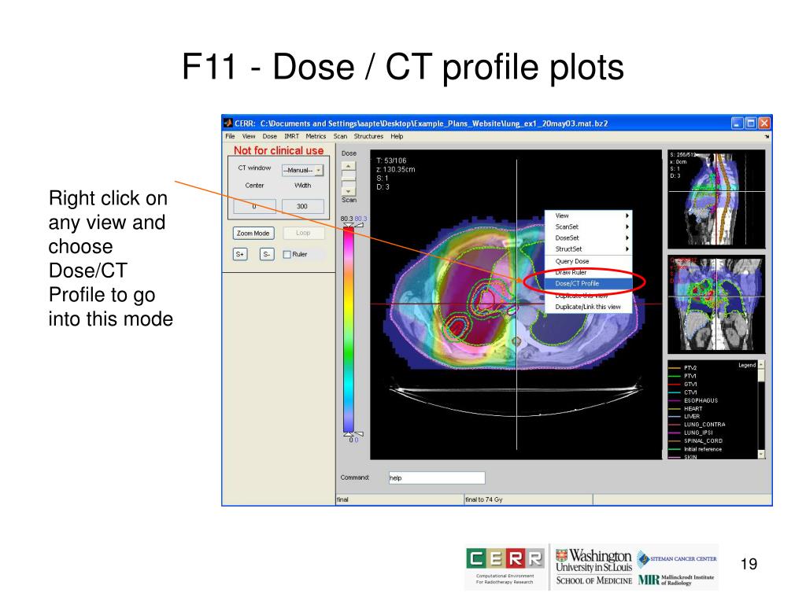Click PTV1 in the legend

pyautogui.click(x=690, y=377)
